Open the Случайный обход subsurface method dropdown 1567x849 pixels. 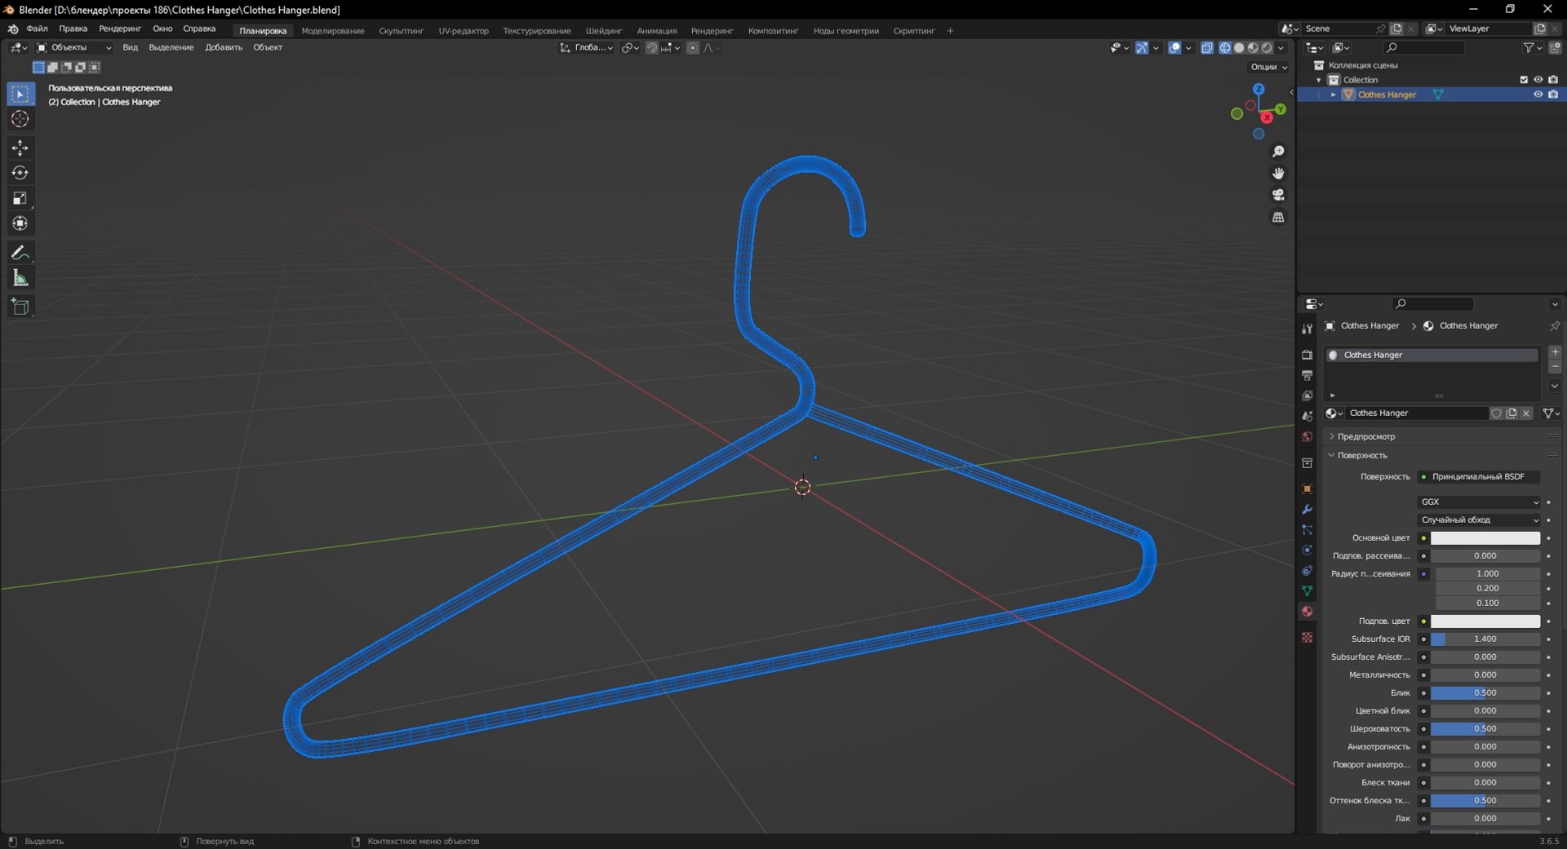point(1479,520)
